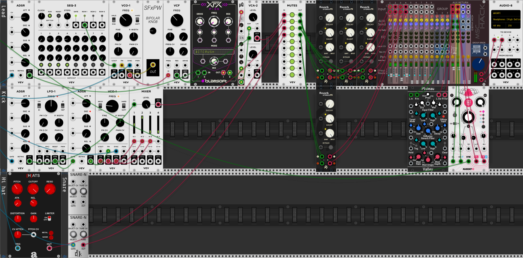Toggle SEQ-3 step 1 gate button

coord(41,65)
